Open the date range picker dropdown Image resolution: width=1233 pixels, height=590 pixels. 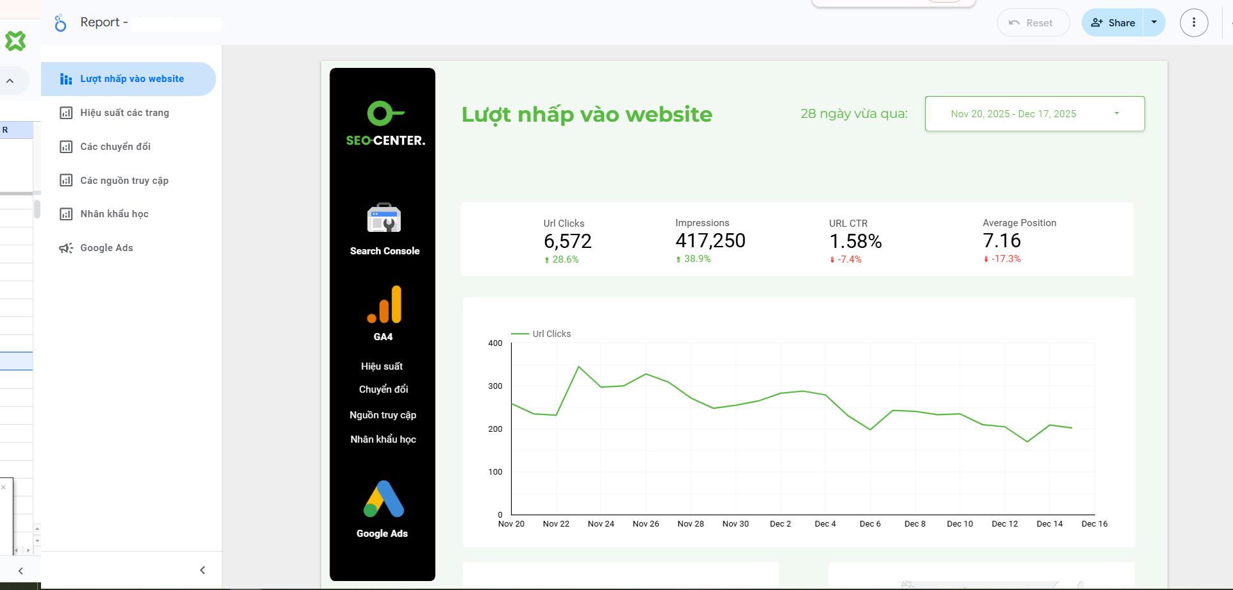1034,113
